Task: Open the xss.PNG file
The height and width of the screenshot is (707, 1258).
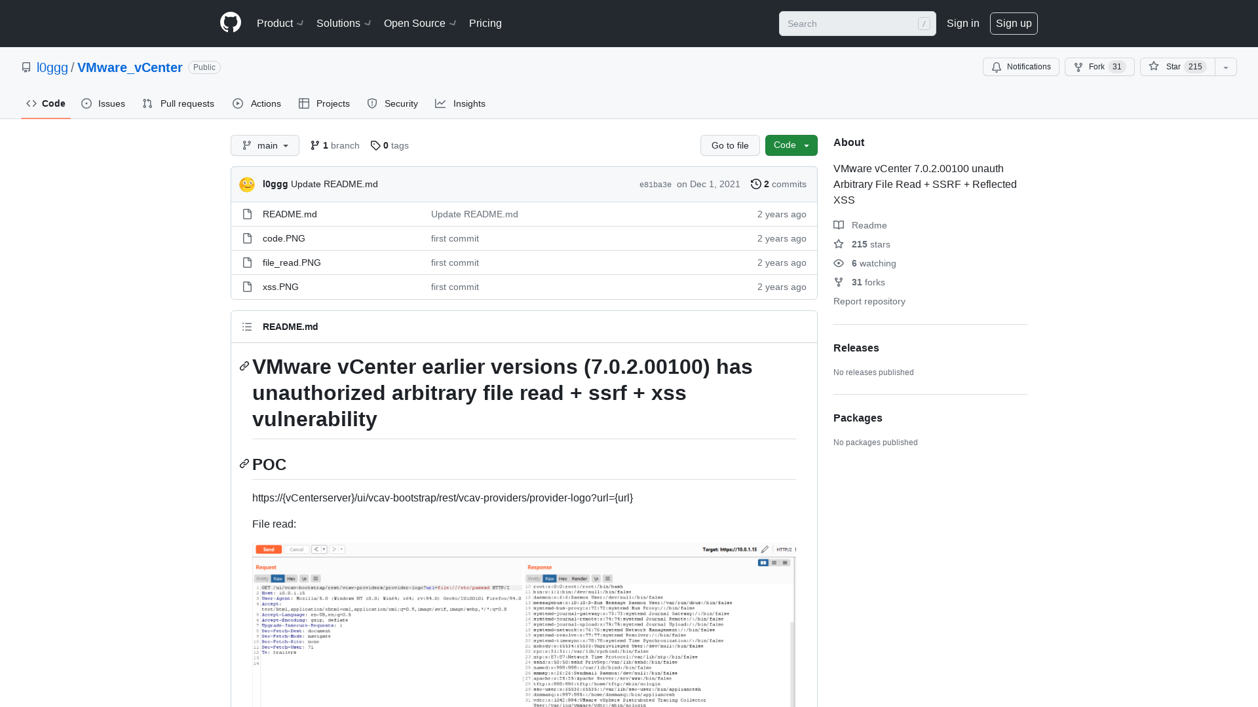Action: click(280, 287)
